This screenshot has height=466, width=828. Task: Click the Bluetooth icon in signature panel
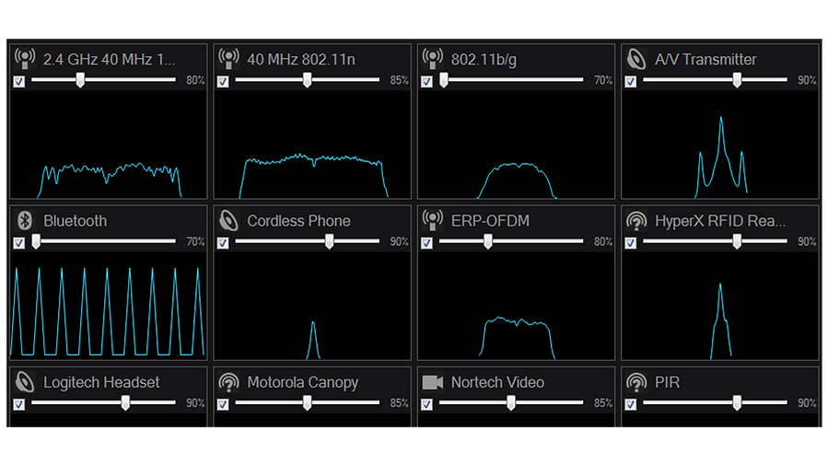pyautogui.click(x=26, y=221)
